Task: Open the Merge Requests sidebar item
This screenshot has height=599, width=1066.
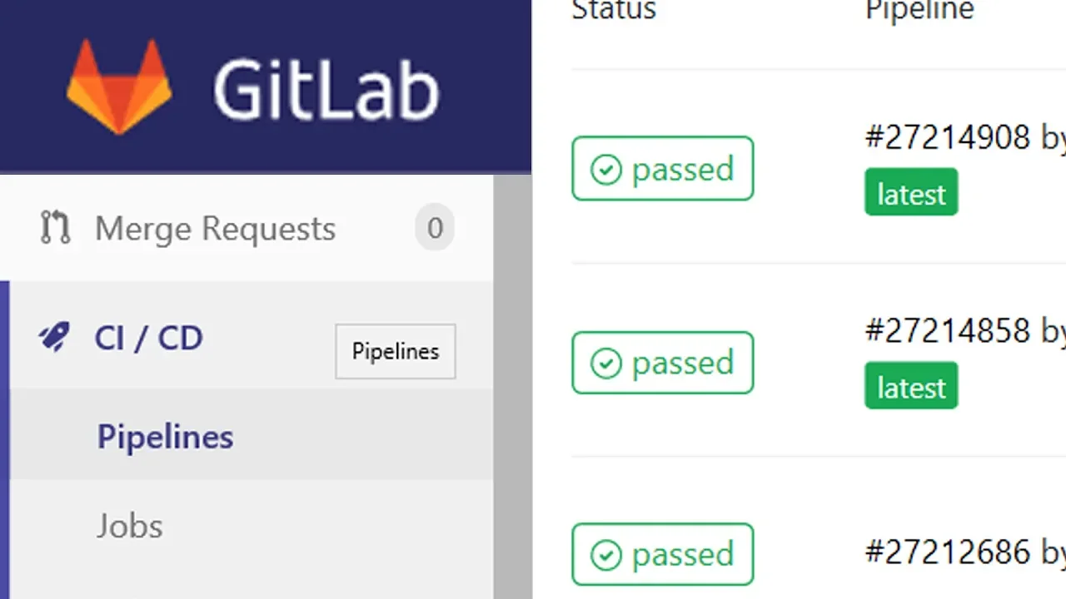Action: tap(247, 228)
